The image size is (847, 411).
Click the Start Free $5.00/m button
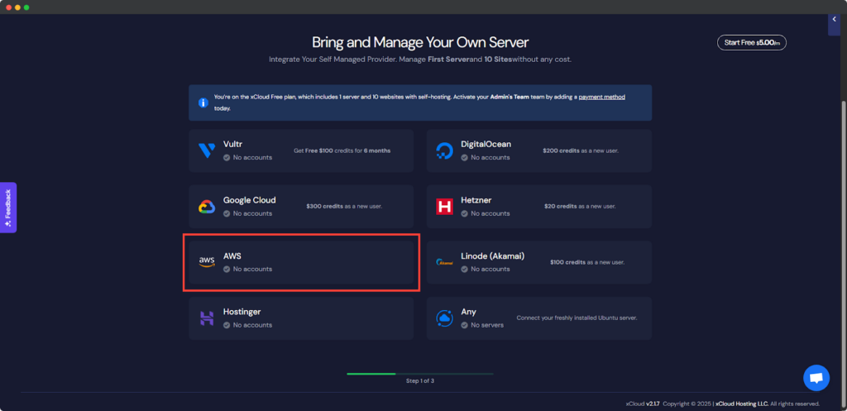pos(751,43)
